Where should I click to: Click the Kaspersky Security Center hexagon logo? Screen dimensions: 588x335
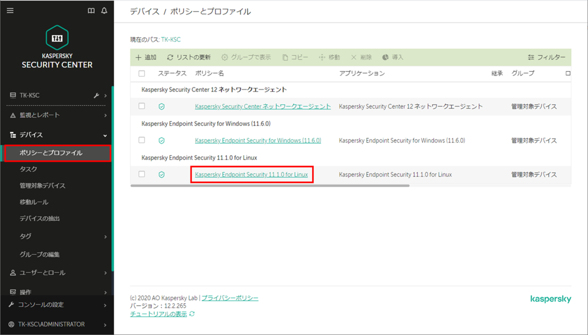(57, 38)
